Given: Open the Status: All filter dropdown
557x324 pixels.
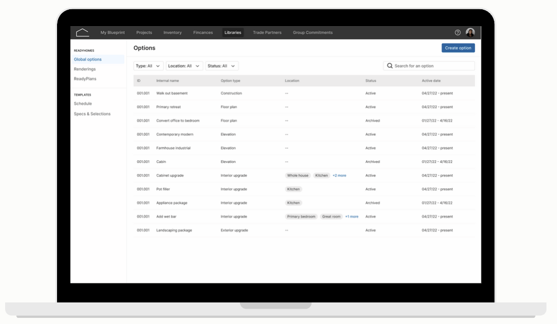Looking at the screenshot, I should pos(221,66).
